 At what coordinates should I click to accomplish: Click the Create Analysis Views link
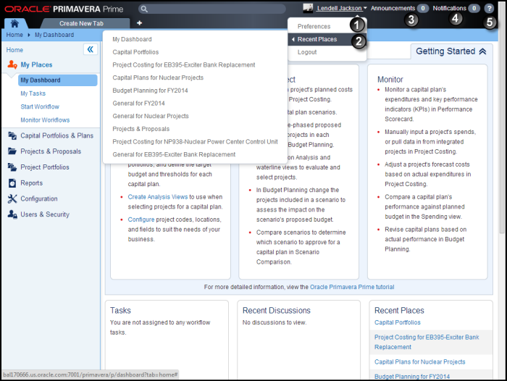pos(157,197)
